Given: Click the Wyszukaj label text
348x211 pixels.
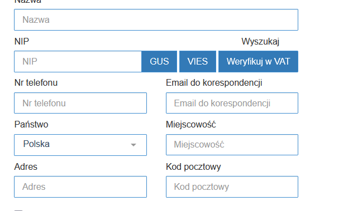Looking at the screenshot, I should tap(260, 42).
